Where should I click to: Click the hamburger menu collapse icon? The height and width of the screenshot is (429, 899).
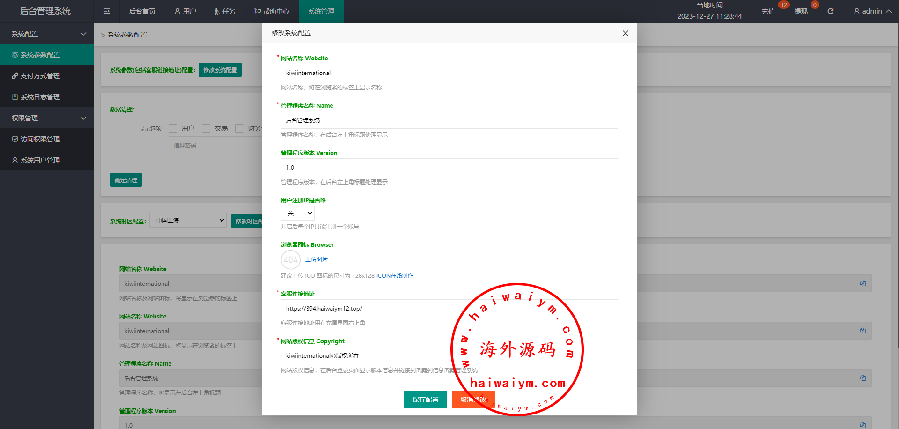pos(107,11)
